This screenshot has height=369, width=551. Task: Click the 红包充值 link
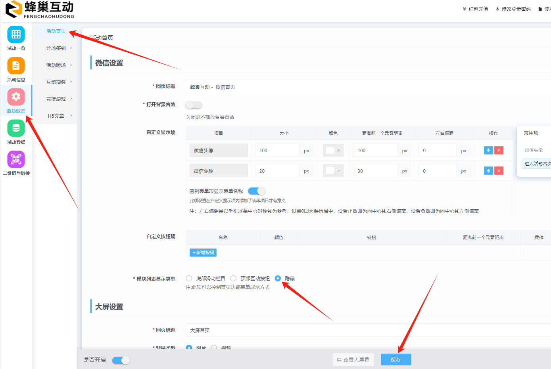475,9
